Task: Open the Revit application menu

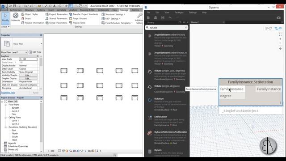Action: pyautogui.click(x=4, y=8)
